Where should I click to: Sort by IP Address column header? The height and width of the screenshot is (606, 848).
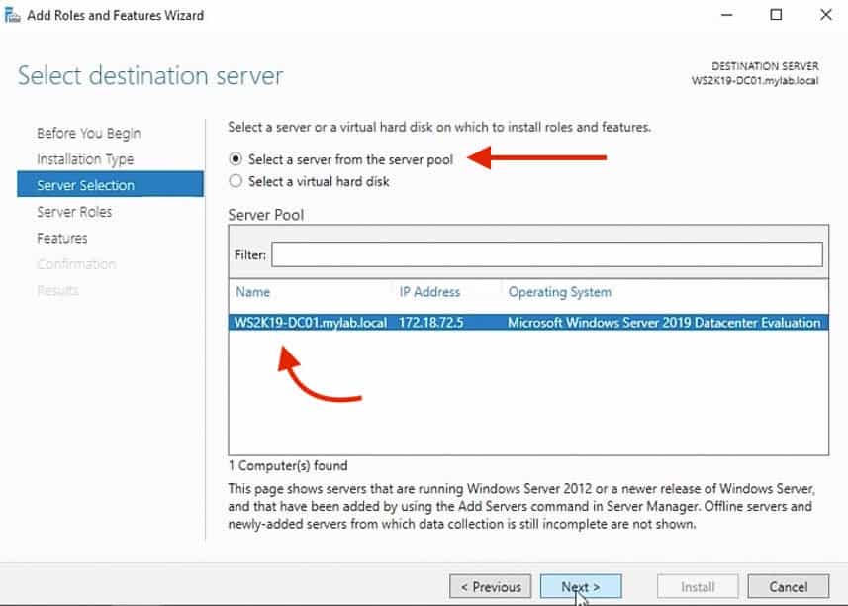point(429,292)
